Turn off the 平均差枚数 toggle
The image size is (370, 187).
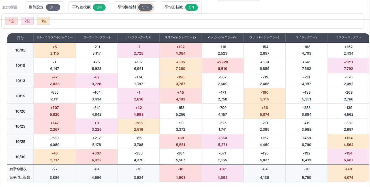[99, 7]
